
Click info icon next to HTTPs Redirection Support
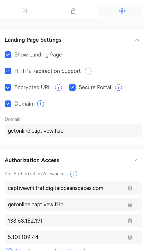(x=88, y=71)
